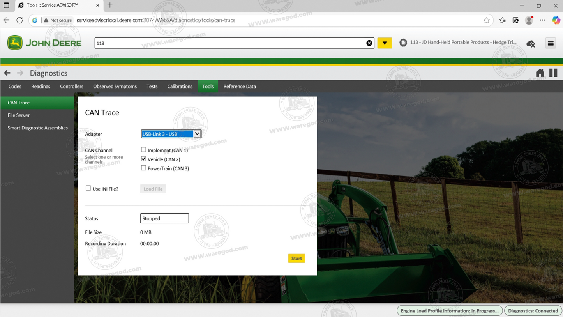The image size is (563, 317).
Task: Click the offline cloud sync icon
Action: pos(531,44)
